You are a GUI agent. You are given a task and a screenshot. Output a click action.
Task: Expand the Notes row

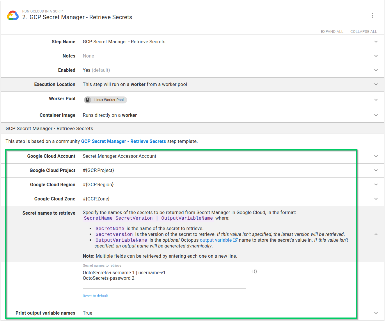point(376,56)
